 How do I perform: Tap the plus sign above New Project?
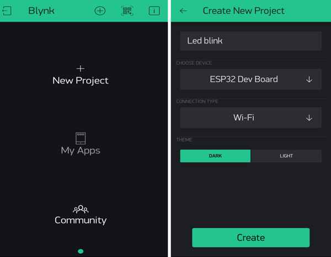81,68
